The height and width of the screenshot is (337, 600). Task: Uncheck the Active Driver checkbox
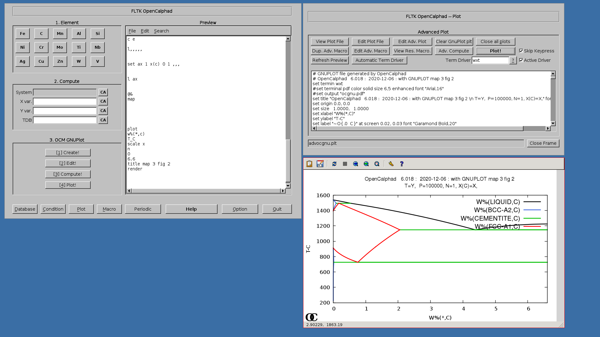(521, 60)
